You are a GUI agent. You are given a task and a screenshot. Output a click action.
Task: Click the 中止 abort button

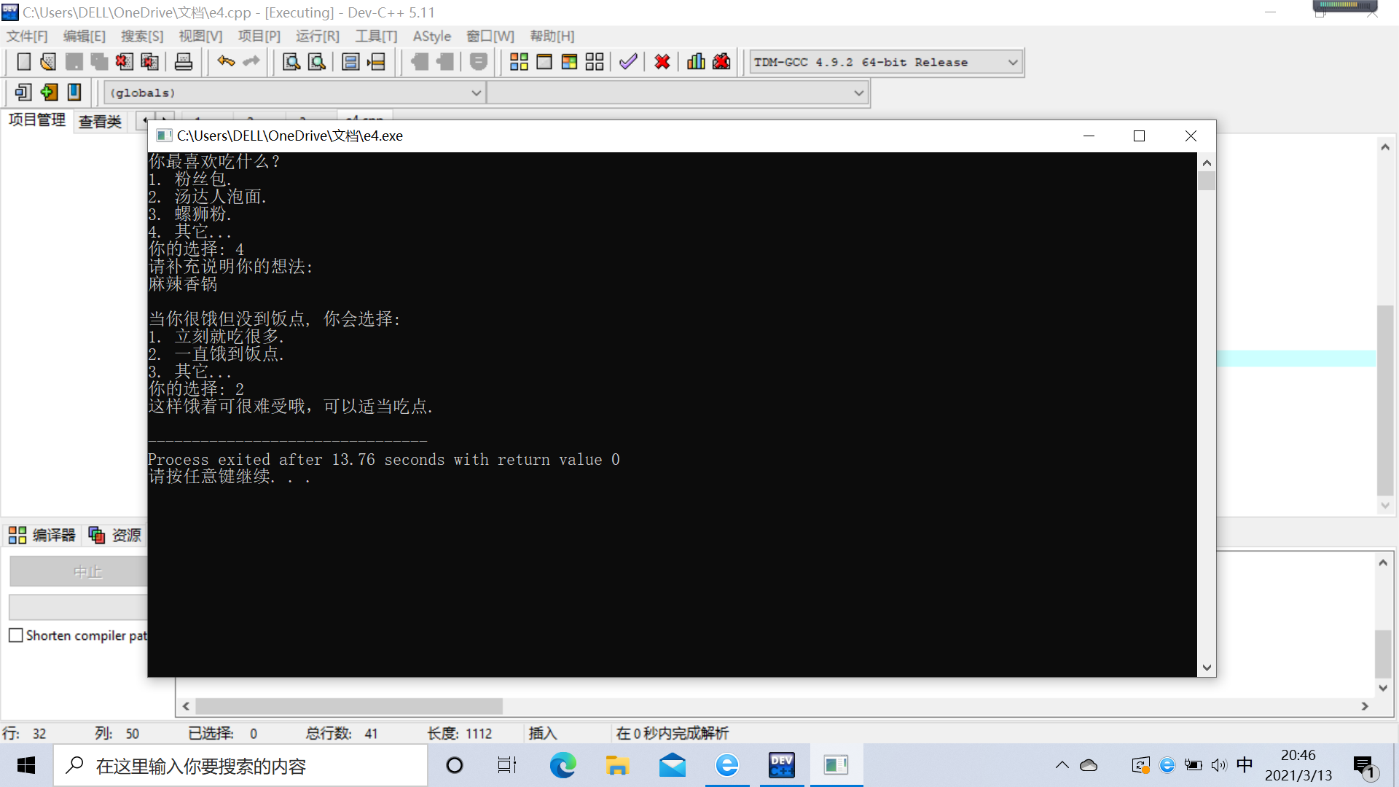tap(79, 572)
